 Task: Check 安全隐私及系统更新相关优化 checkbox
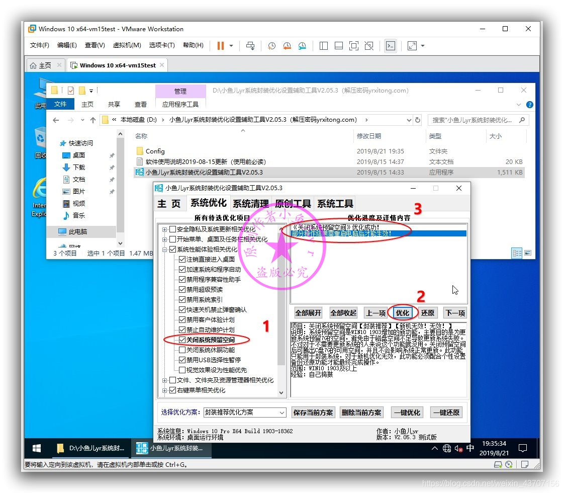click(172, 229)
